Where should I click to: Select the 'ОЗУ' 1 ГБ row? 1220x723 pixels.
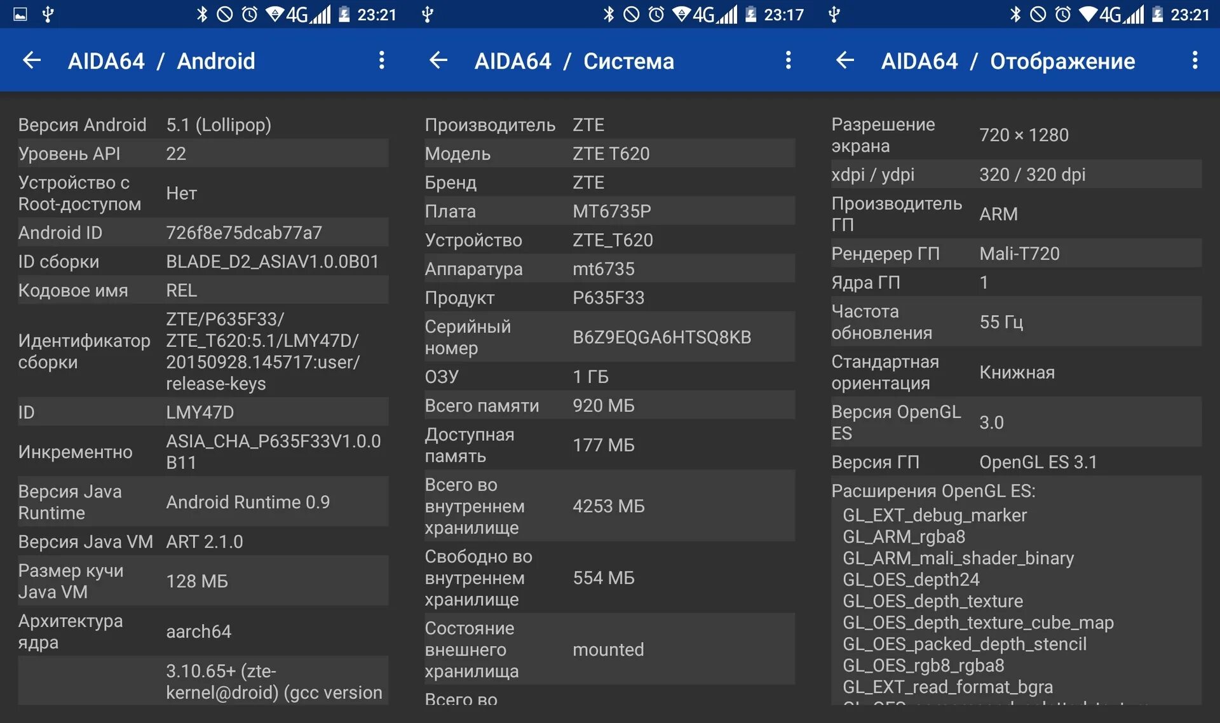(x=610, y=377)
